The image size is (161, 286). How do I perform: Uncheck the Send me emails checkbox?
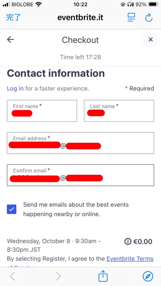(x=12, y=209)
